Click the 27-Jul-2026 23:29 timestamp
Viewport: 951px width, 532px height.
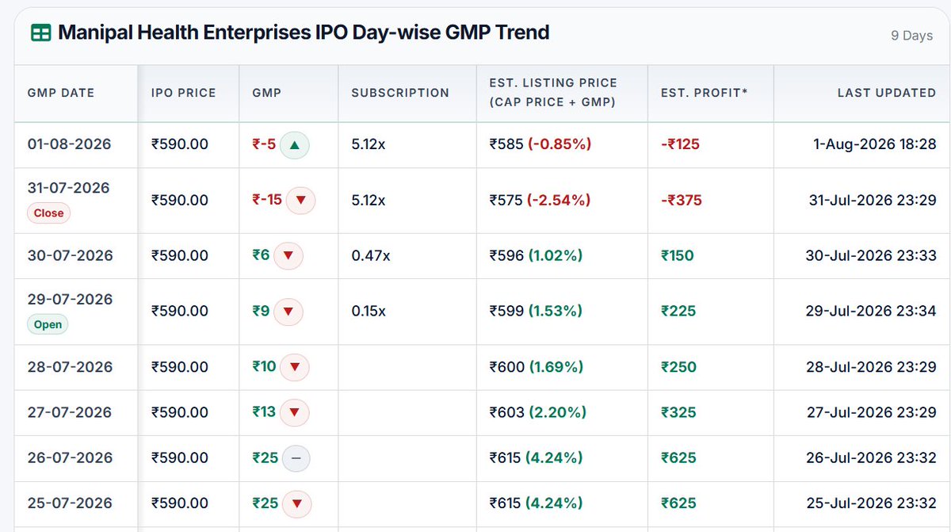pos(873,412)
